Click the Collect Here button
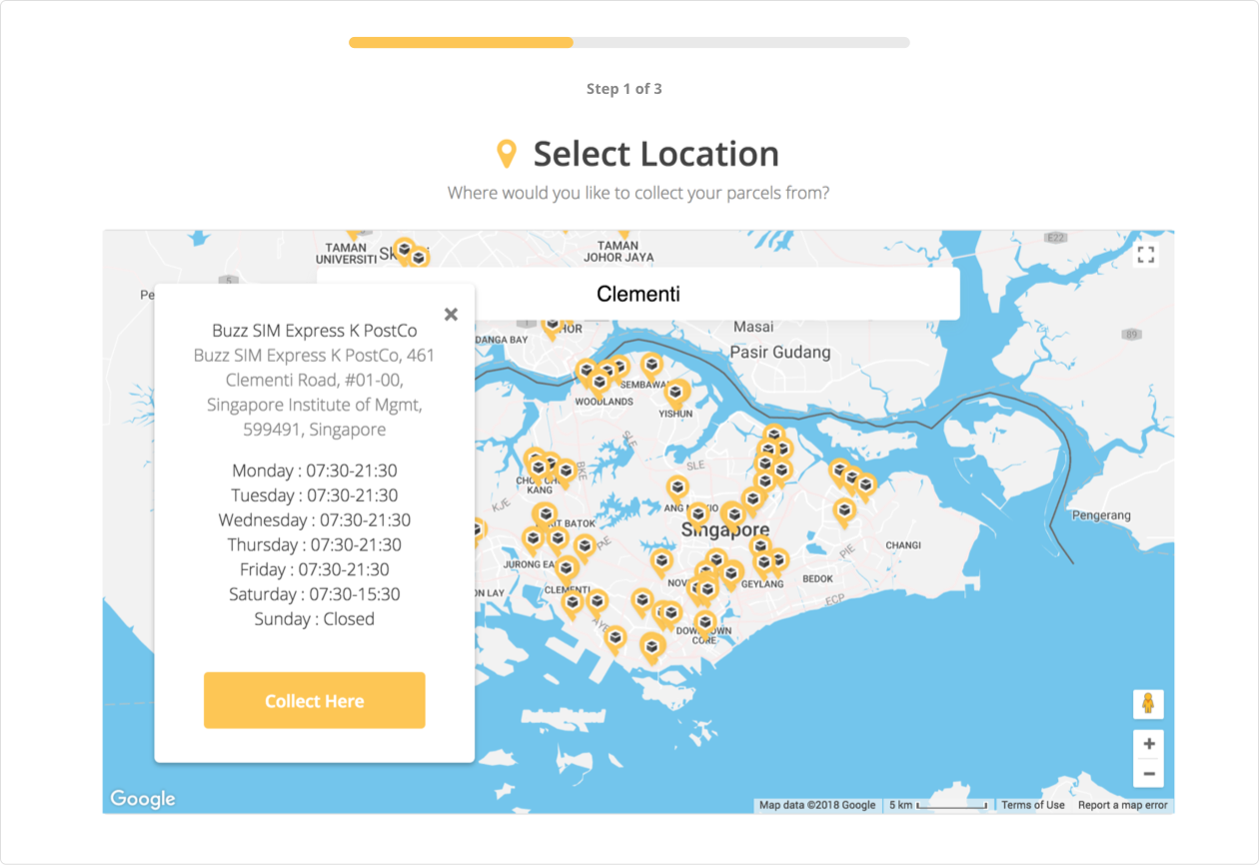1259x865 pixels. [315, 700]
